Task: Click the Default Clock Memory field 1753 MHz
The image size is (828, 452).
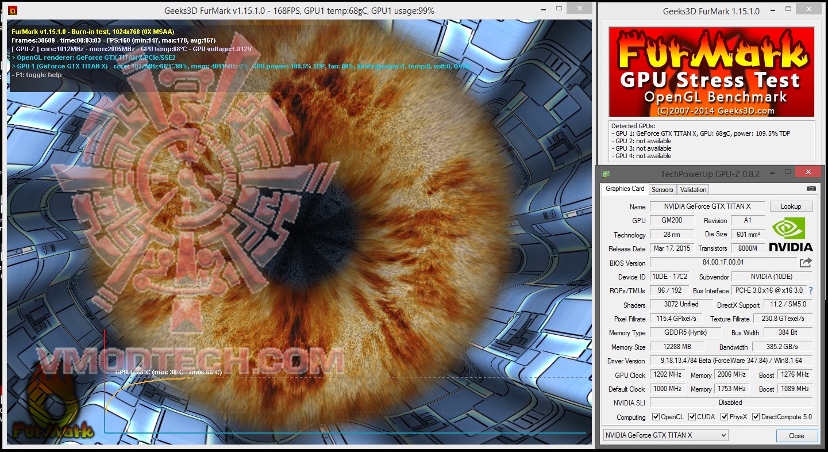Action: coord(731,389)
